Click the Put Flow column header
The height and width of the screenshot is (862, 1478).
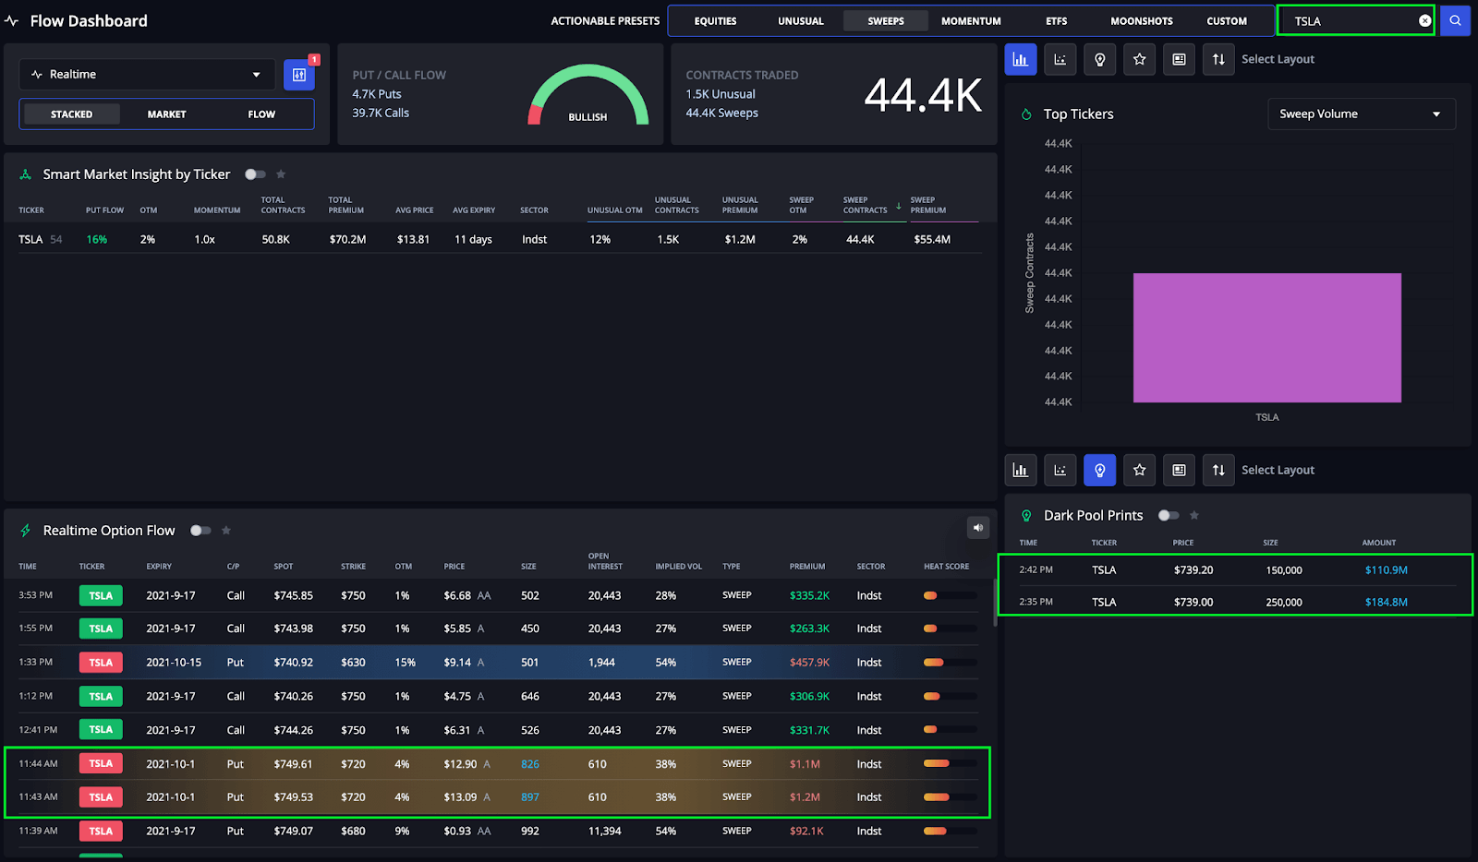click(104, 210)
